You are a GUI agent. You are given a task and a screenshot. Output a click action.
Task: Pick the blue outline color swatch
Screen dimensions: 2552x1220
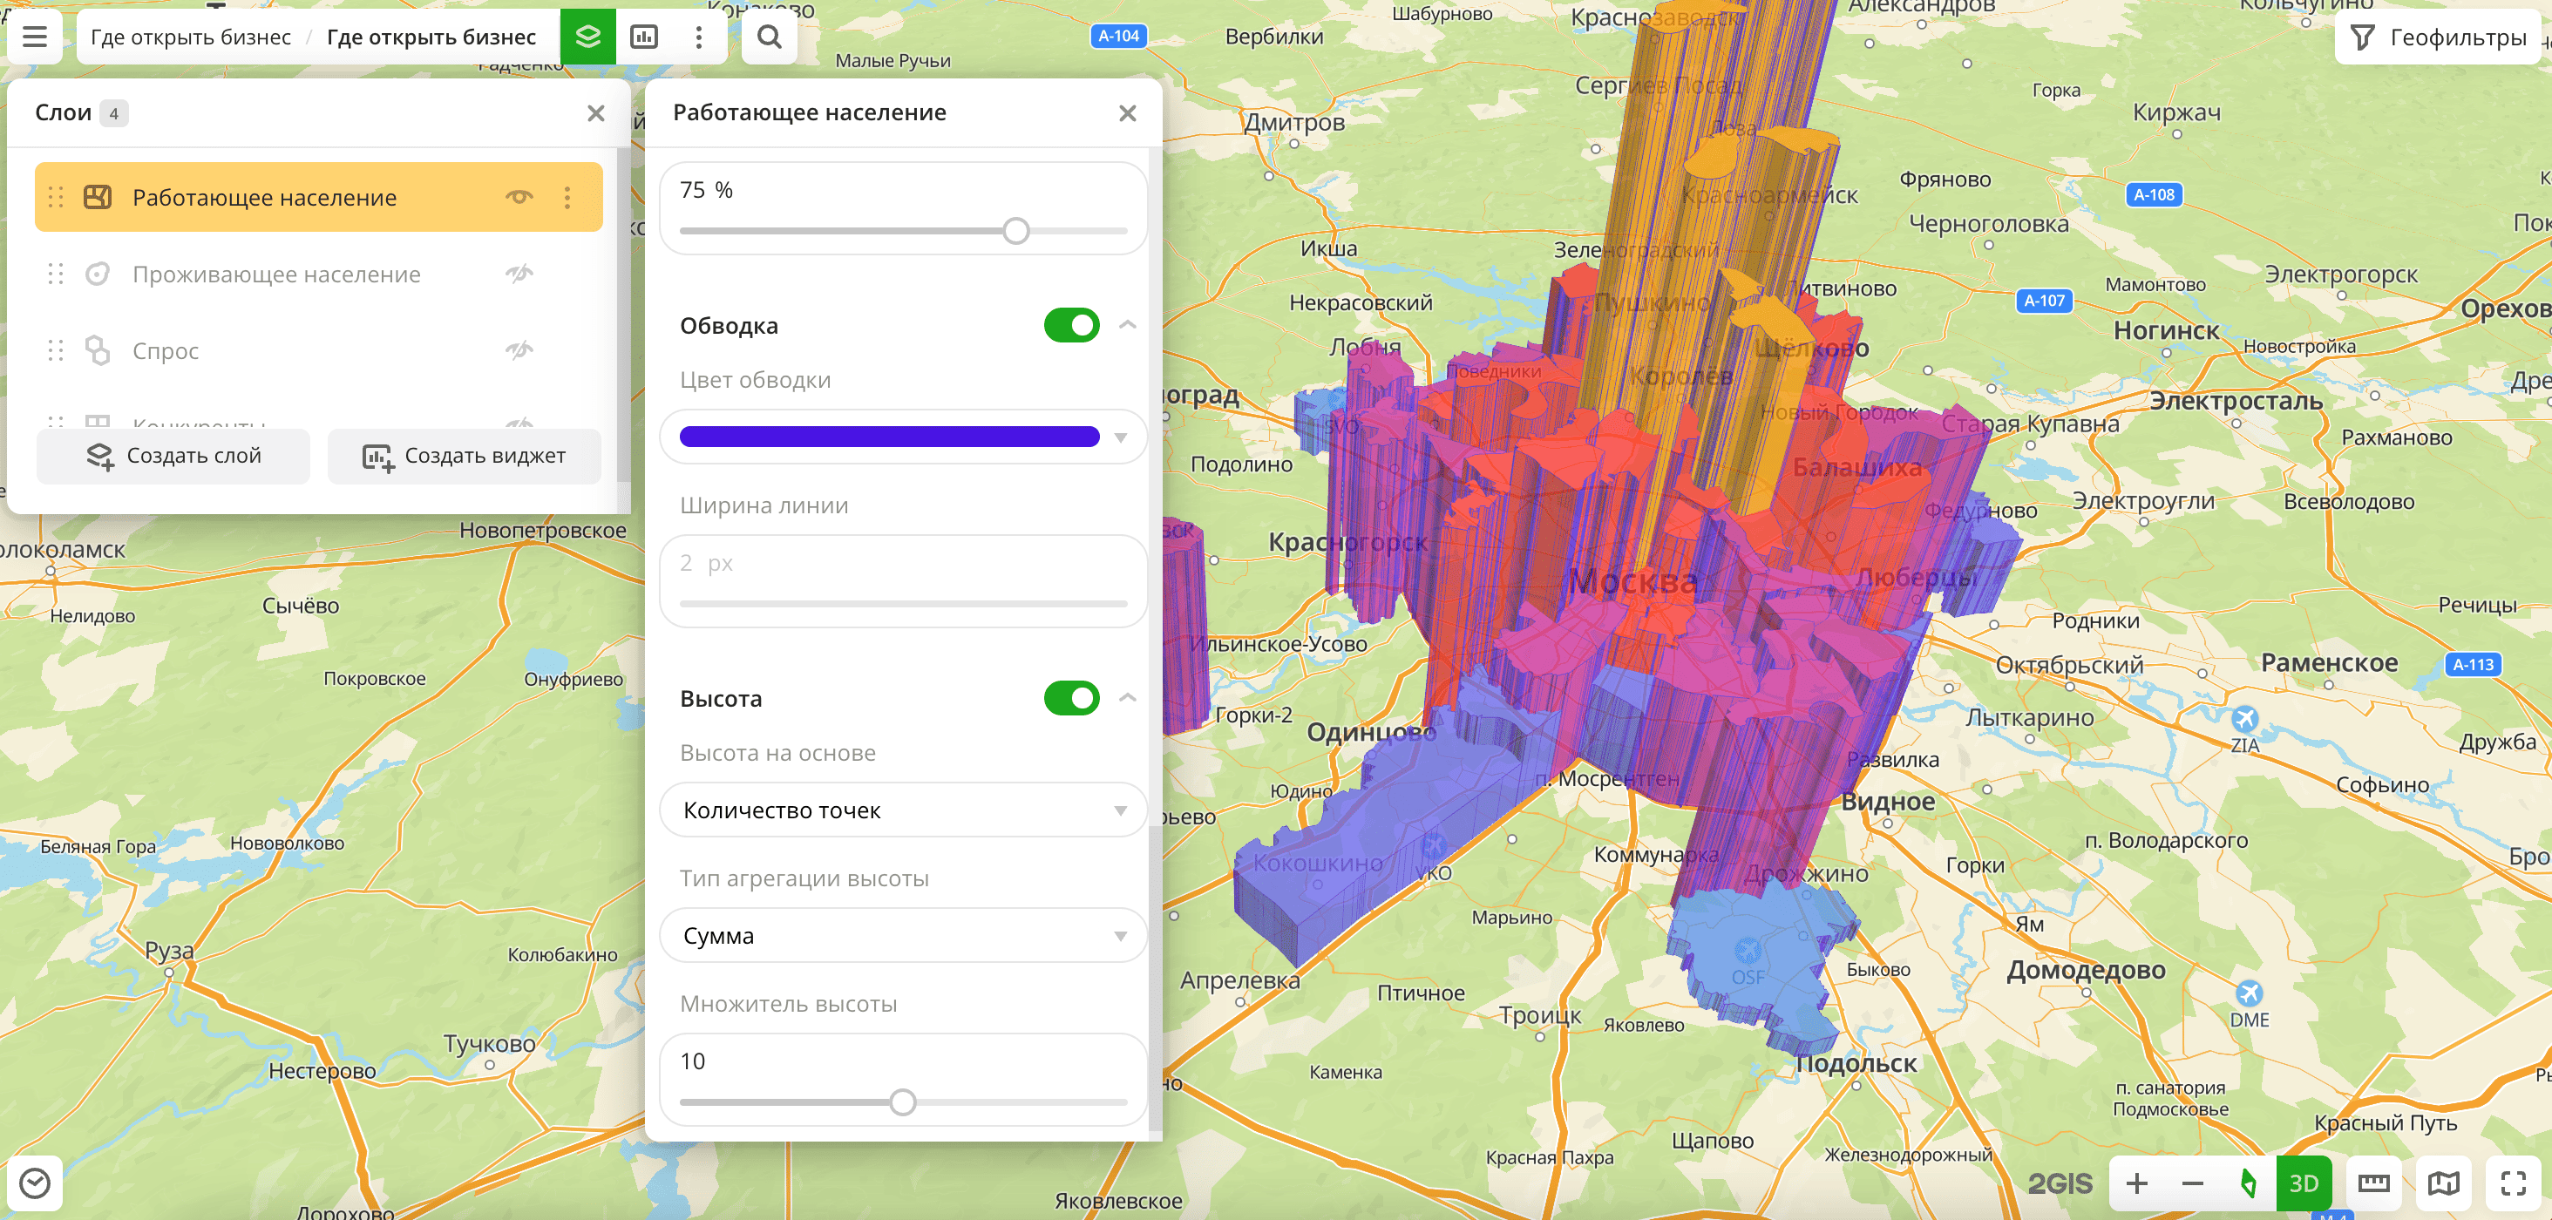pos(890,437)
